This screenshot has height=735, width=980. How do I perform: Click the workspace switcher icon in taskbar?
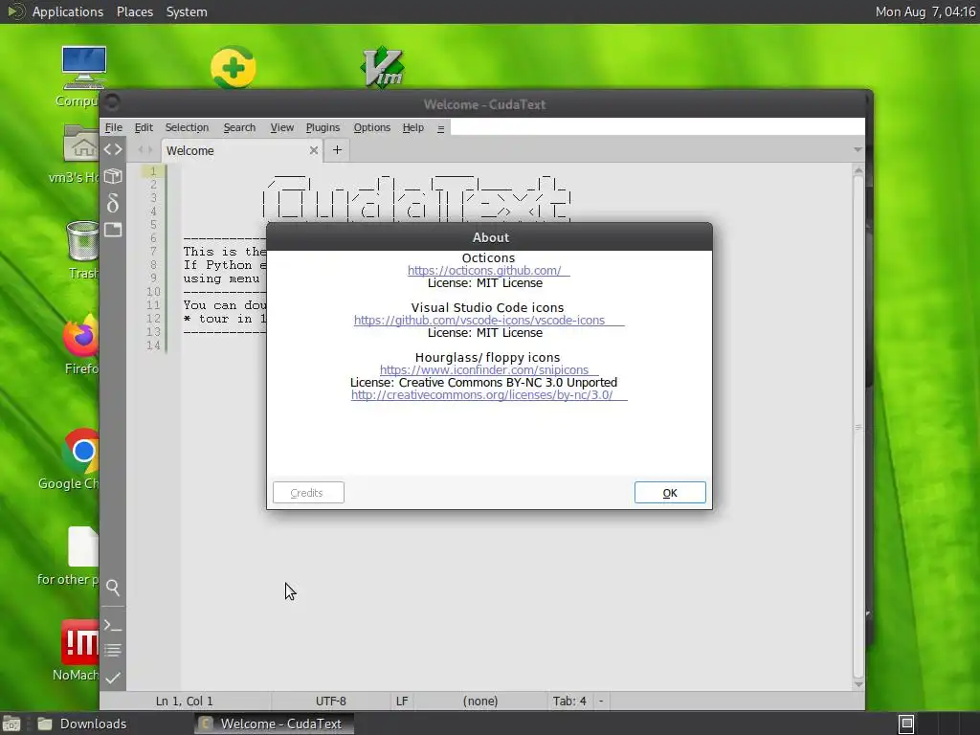(907, 724)
